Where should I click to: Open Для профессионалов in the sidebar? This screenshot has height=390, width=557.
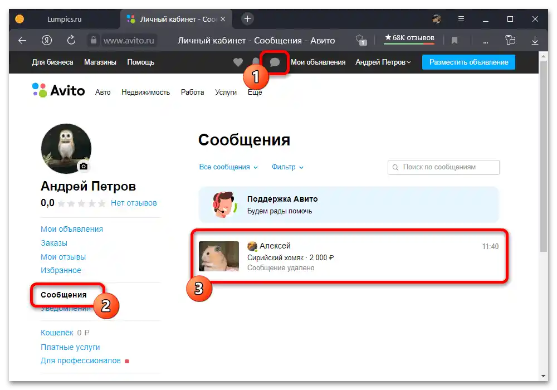81,360
